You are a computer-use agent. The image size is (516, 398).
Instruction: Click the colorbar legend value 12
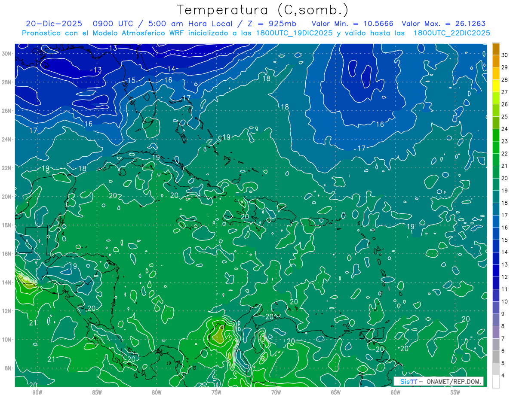tap(504, 277)
